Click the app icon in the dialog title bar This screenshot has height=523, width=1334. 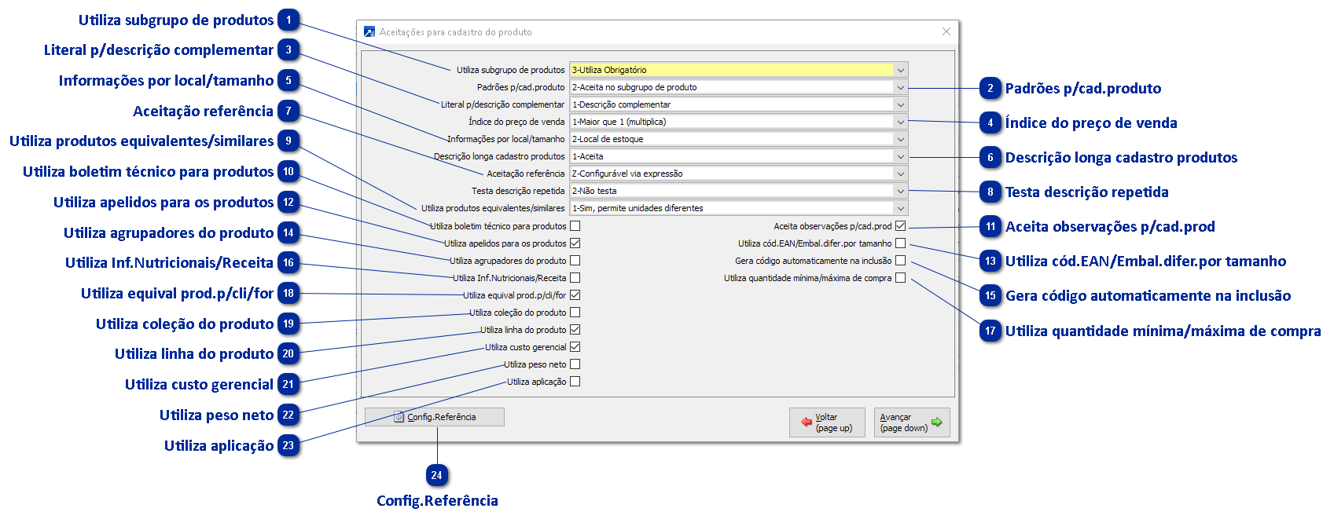(369, 31)
